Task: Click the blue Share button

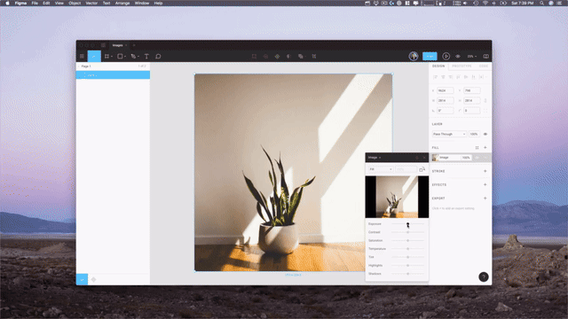Action: pyautogui.click(x=430, y=57)
